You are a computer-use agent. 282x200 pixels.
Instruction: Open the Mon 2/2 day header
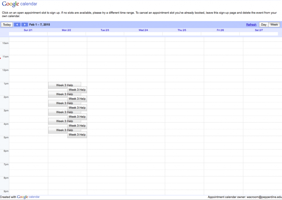tap(66, 30)
